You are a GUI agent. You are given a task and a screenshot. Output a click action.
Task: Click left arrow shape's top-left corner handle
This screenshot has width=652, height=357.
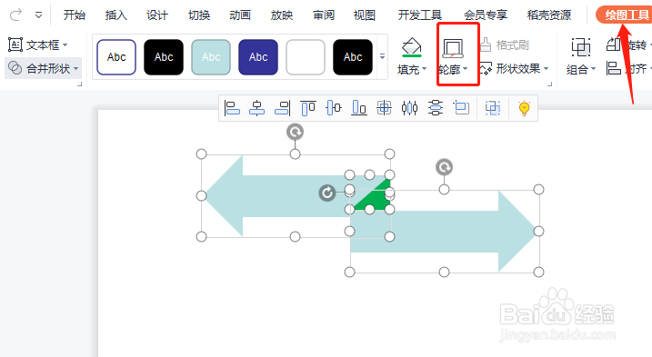click(x=201, y=154)
